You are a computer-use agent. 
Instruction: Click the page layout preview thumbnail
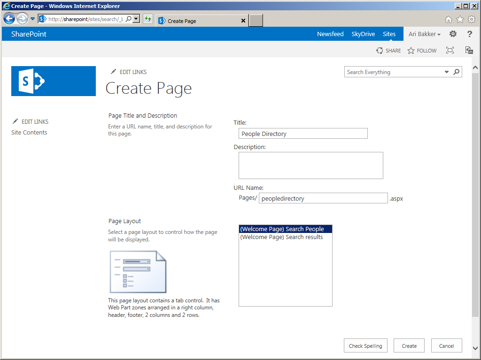coord(138,272)
